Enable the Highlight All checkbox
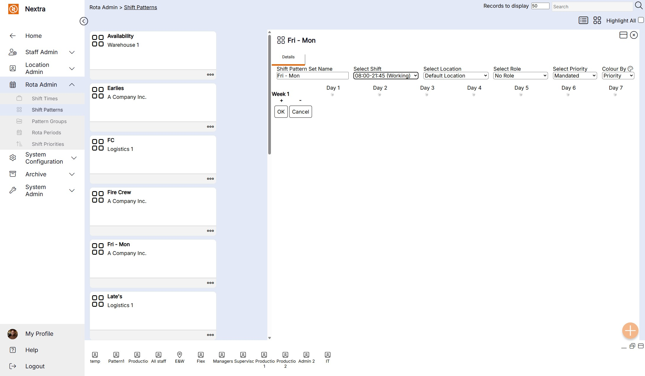This screenshot has width=645, height=376. (641, 20)
